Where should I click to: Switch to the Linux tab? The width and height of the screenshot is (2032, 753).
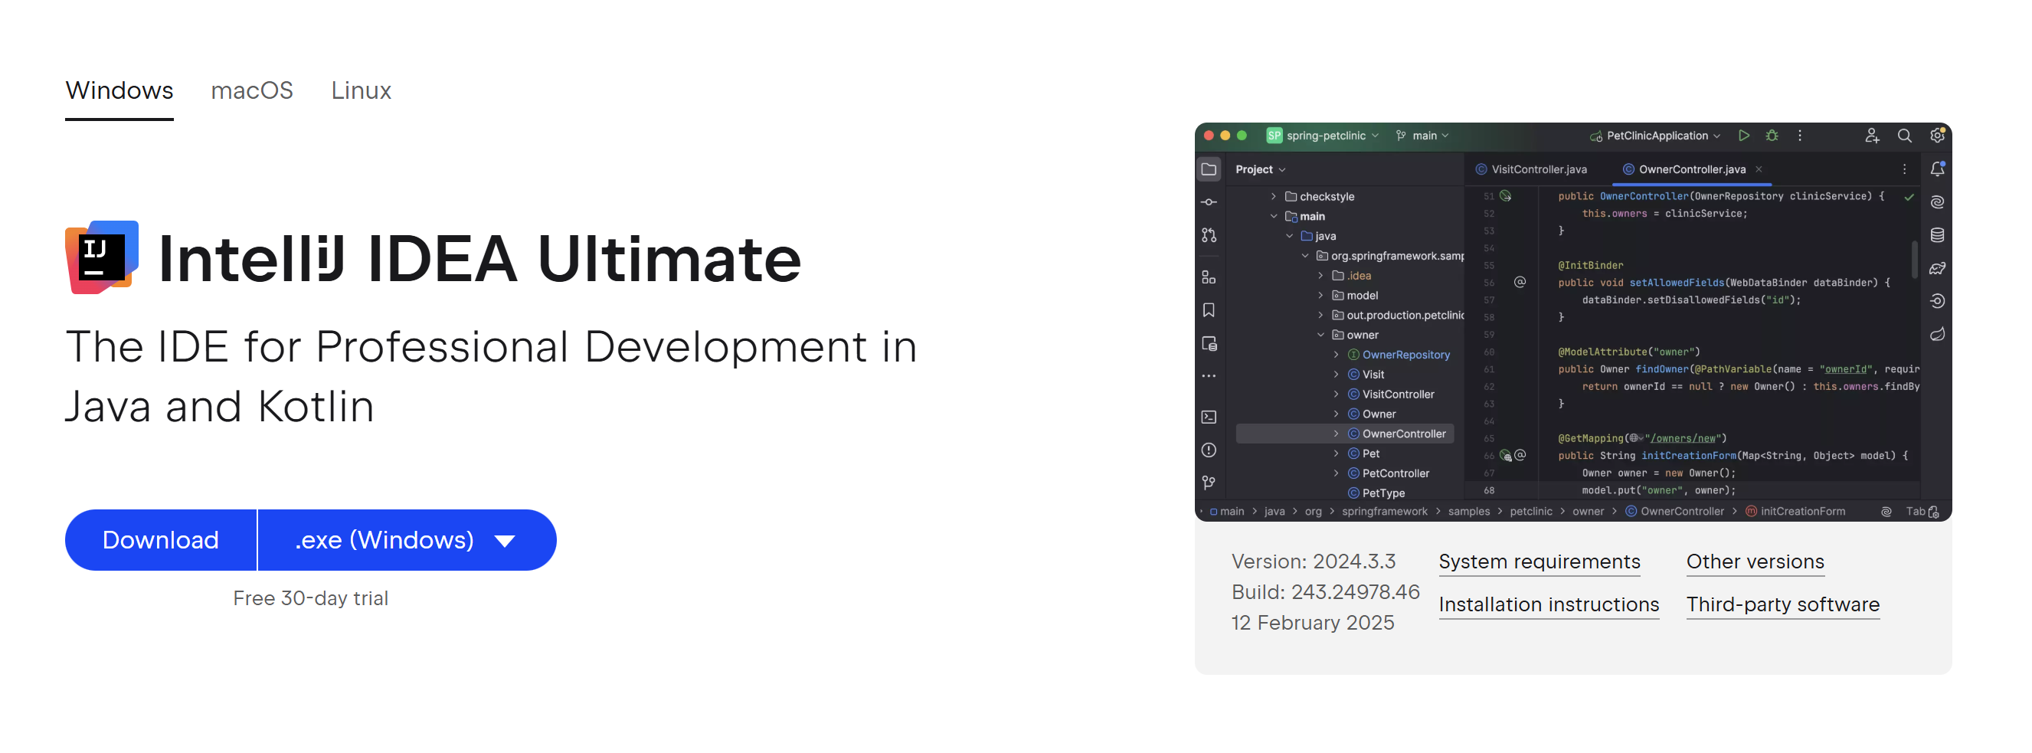pyautogui.click(x=362, y=90)
